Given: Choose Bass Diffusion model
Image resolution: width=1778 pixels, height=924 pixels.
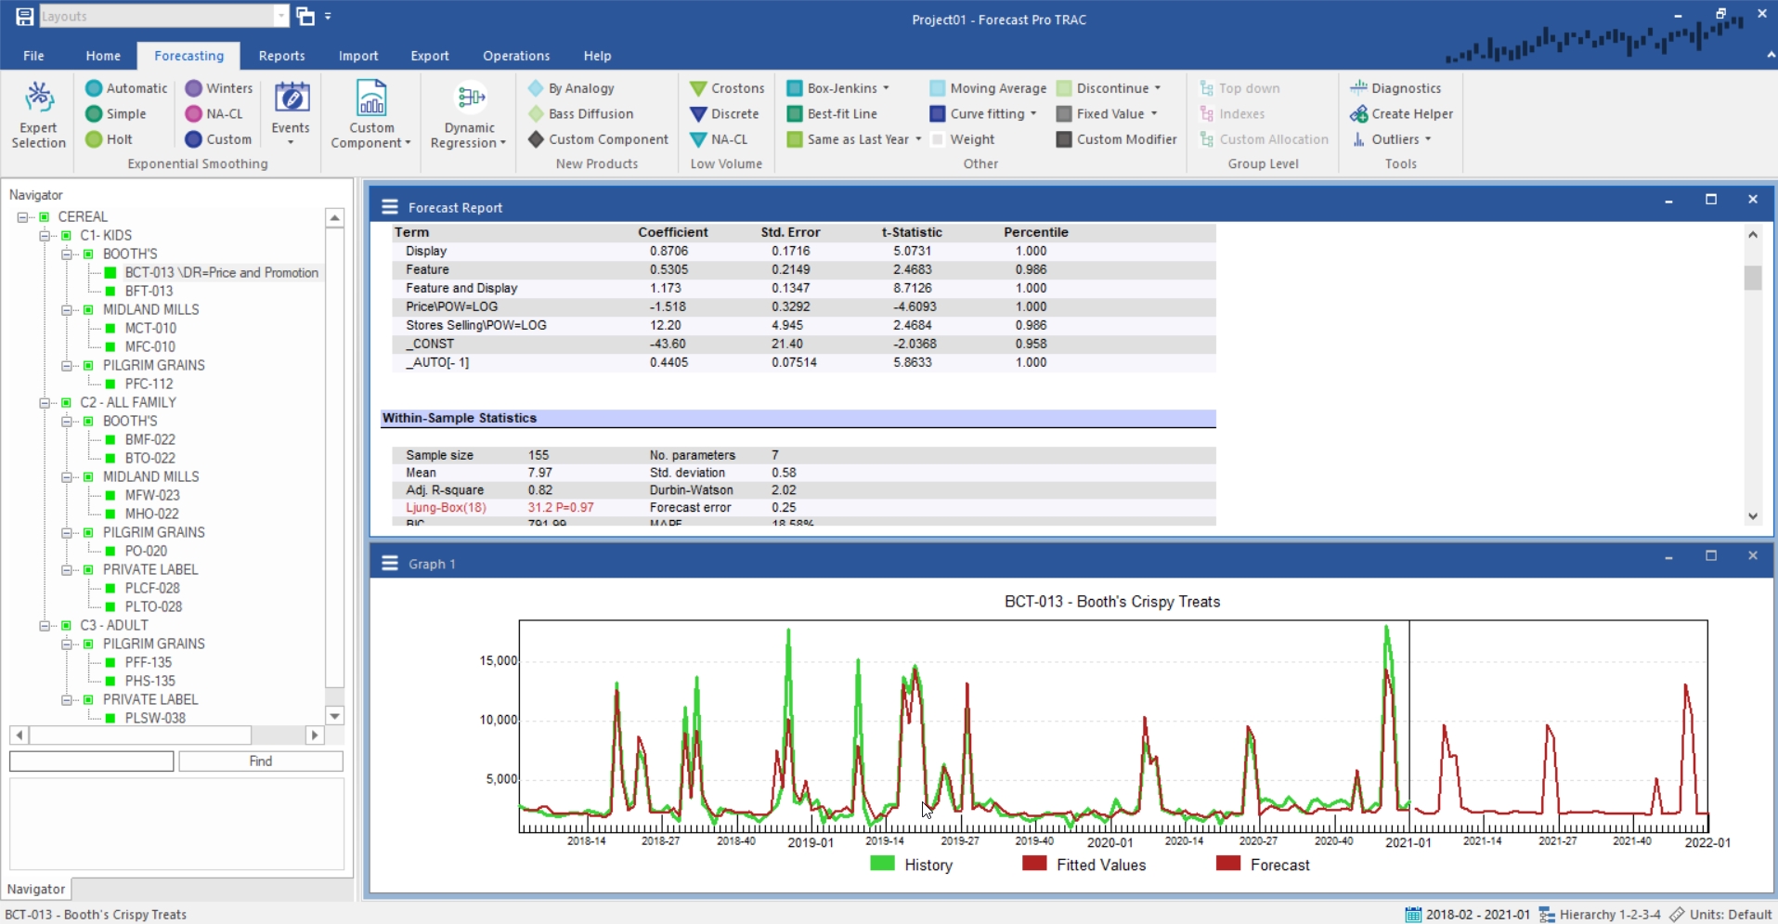Looking at the screenshot, I should pyautogui.click(x=581, y=113).
